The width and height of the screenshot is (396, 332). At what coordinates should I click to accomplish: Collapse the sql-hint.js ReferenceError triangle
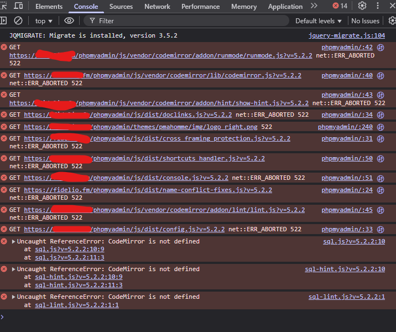pyautogui.click(x=13, y=269)
